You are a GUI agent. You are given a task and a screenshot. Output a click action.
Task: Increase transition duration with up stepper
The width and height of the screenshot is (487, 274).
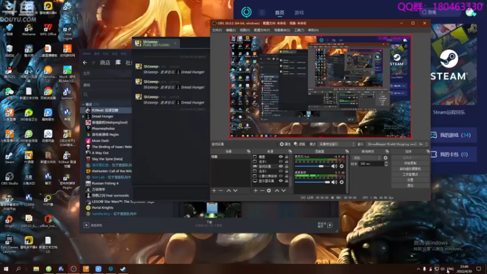click(x=386, y=162)
